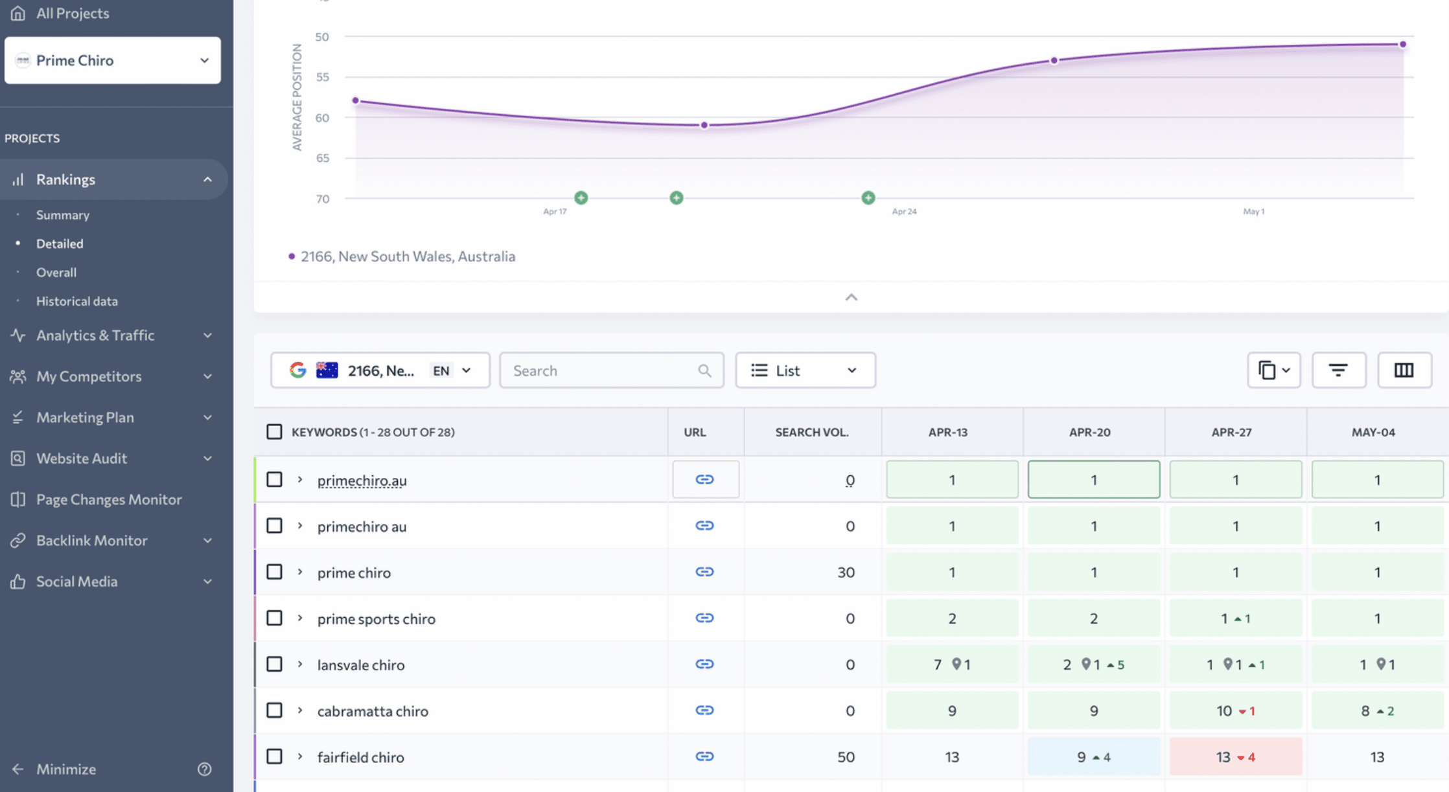Open the List view dropdown
1449x792 pixels.
click(x=806, y=370)
